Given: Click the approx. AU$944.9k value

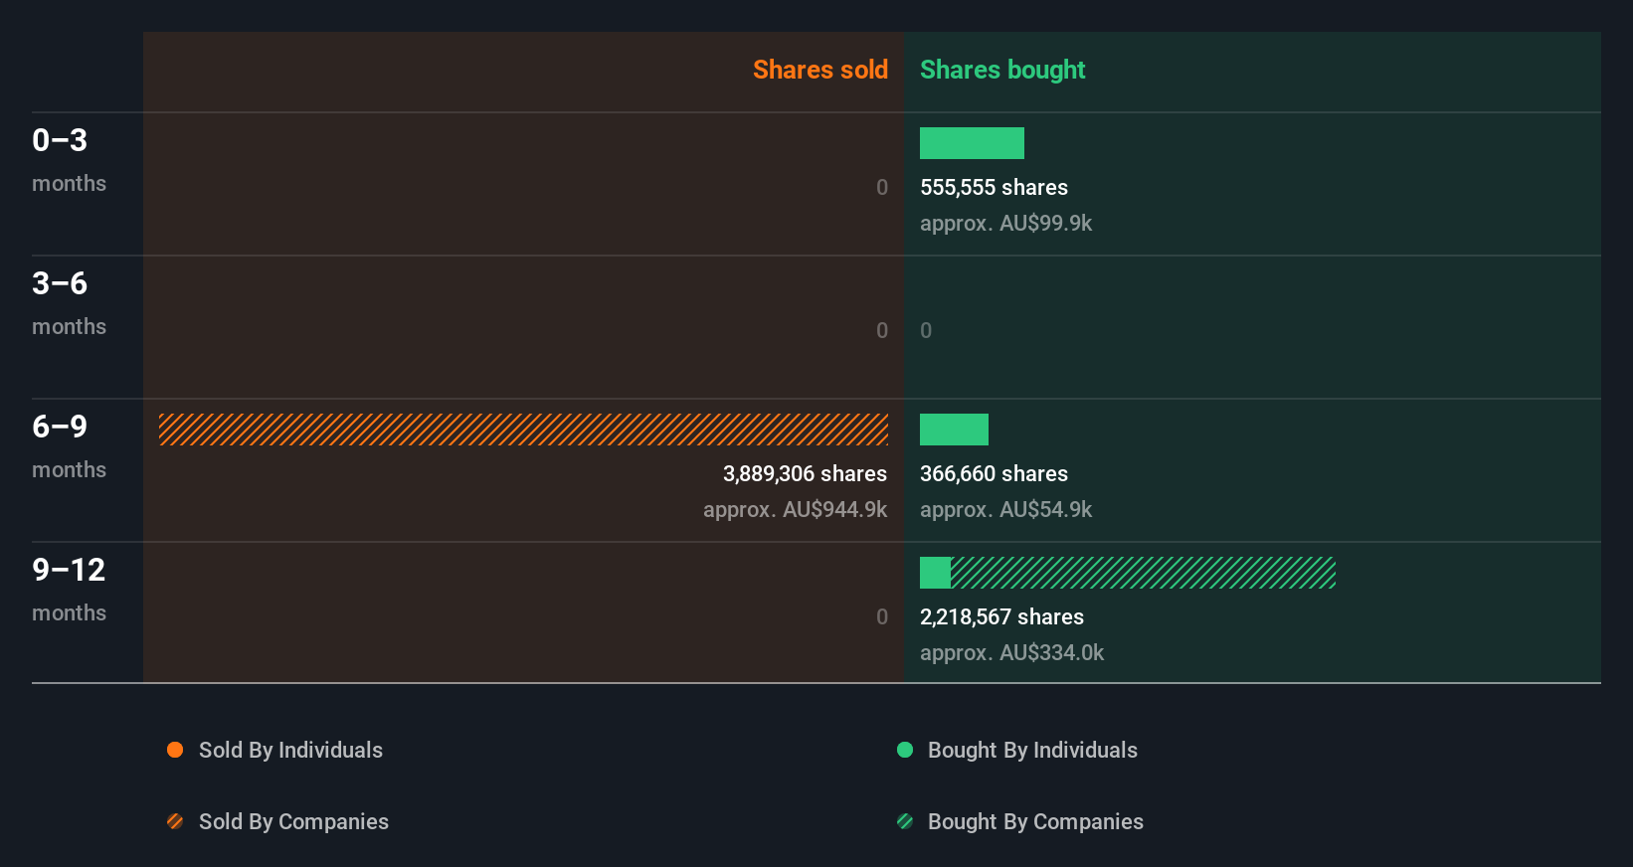Looking at the screenshot, I should click(795, 510).
